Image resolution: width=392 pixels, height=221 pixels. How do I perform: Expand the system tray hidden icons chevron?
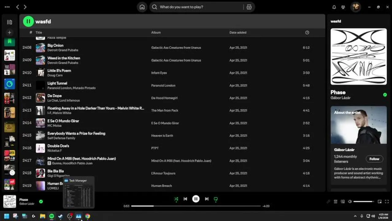click(355, 216)
